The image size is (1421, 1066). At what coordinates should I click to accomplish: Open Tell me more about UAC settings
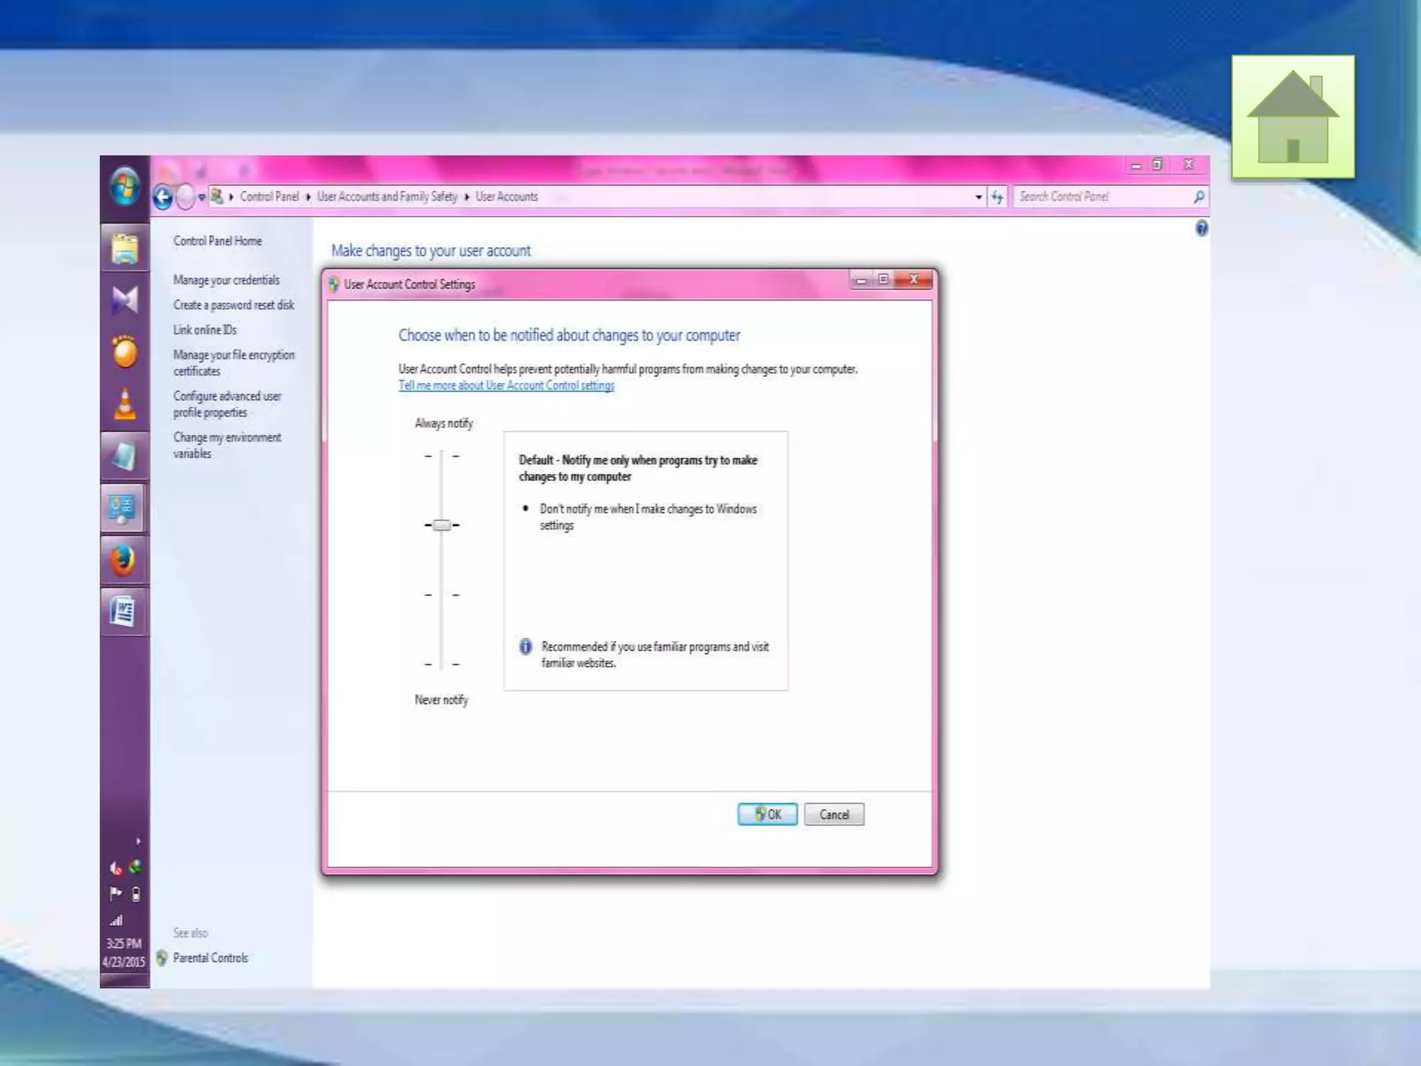(x=507, y=385)
